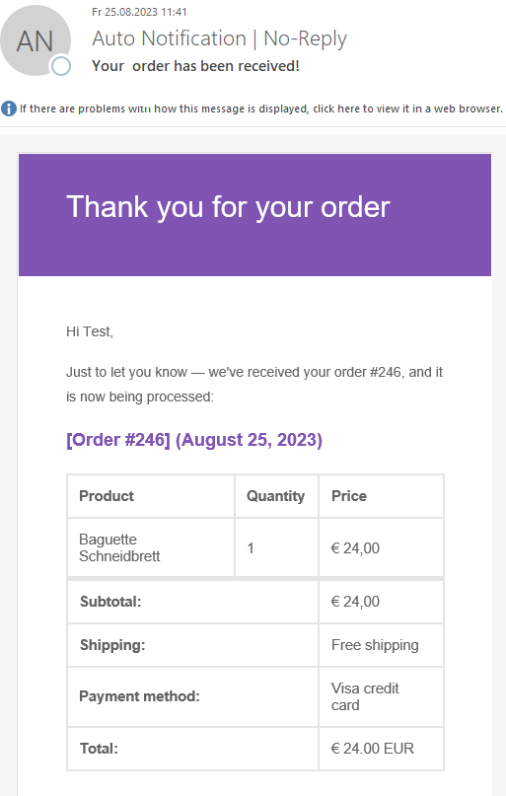Click the presence status ring on avatar

point(61,66)
